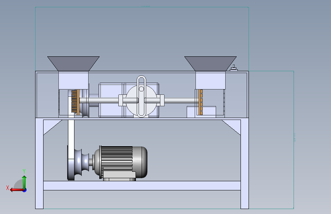
Task: Select the vertical height dimension text
Action: click(x=294, y=137)
